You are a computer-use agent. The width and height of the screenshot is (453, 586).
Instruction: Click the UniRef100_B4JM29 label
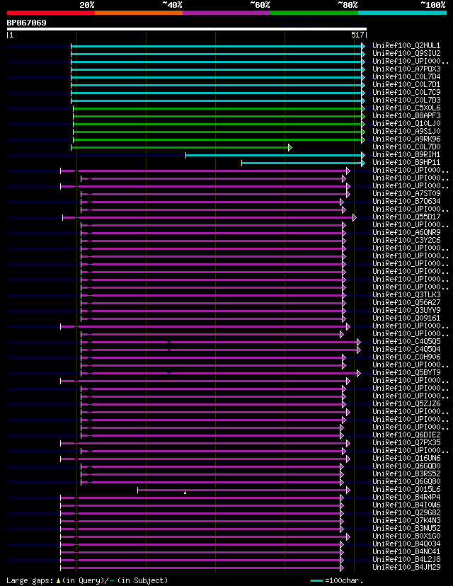[x=406, y=568]
